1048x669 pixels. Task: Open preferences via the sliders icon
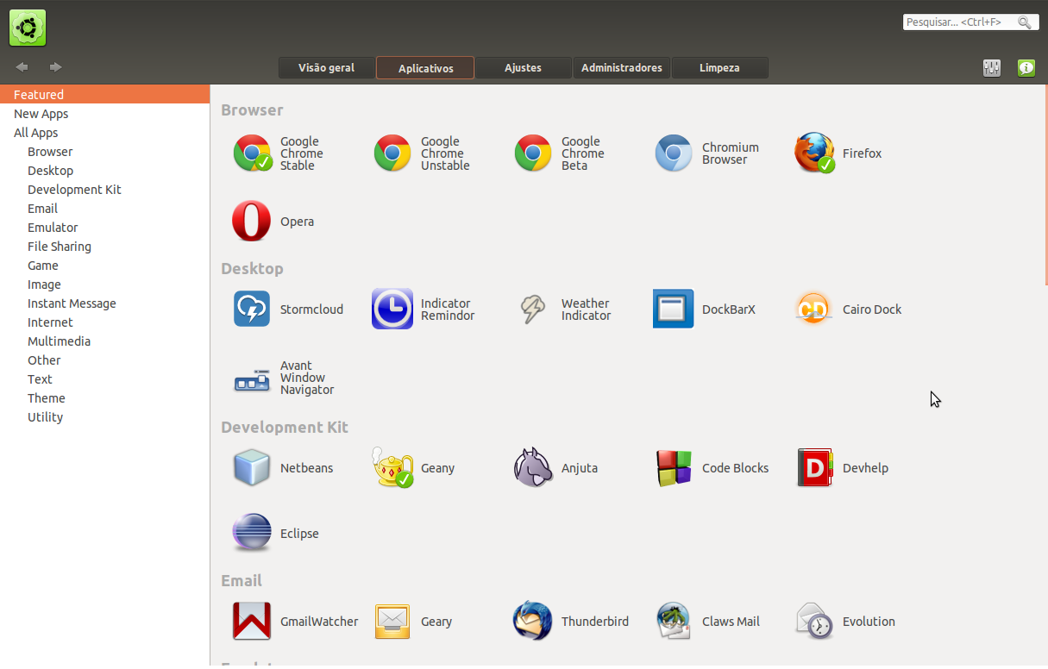992,68
